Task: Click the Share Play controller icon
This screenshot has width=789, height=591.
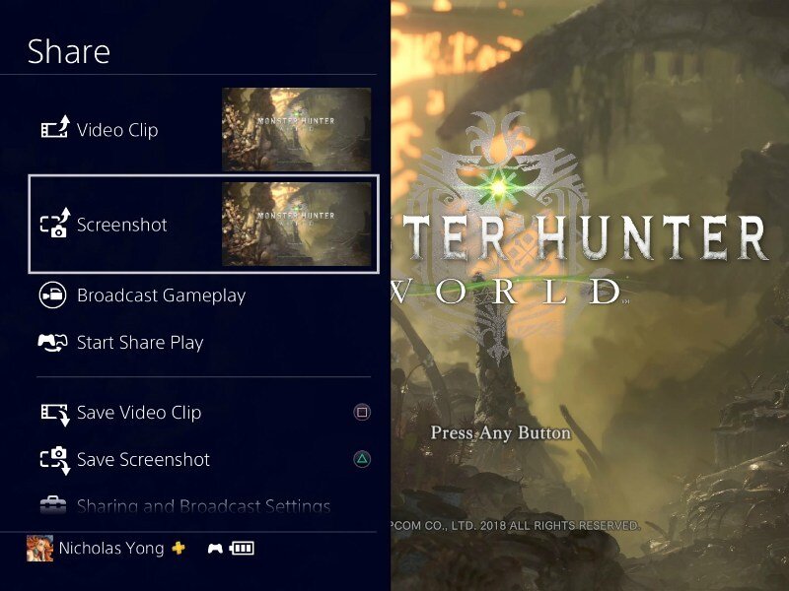Action: coord(53,342)
